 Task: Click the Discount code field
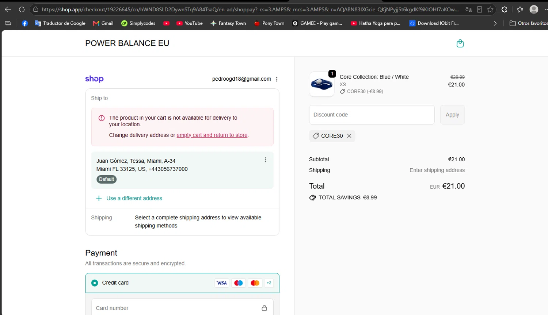372,115
